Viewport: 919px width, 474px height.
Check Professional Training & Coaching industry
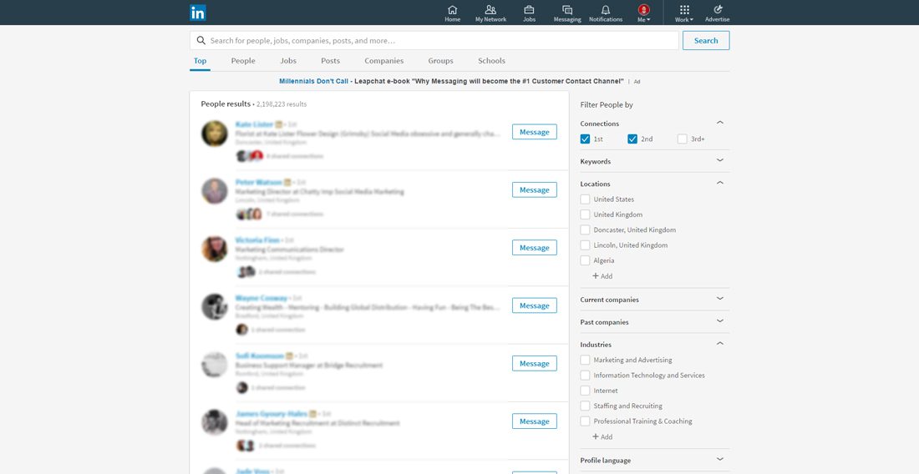tap(585, 421)
